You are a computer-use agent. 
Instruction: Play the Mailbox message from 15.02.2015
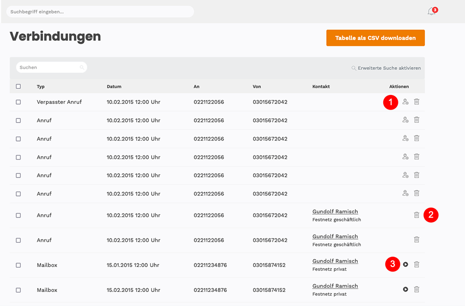[405, 289]
